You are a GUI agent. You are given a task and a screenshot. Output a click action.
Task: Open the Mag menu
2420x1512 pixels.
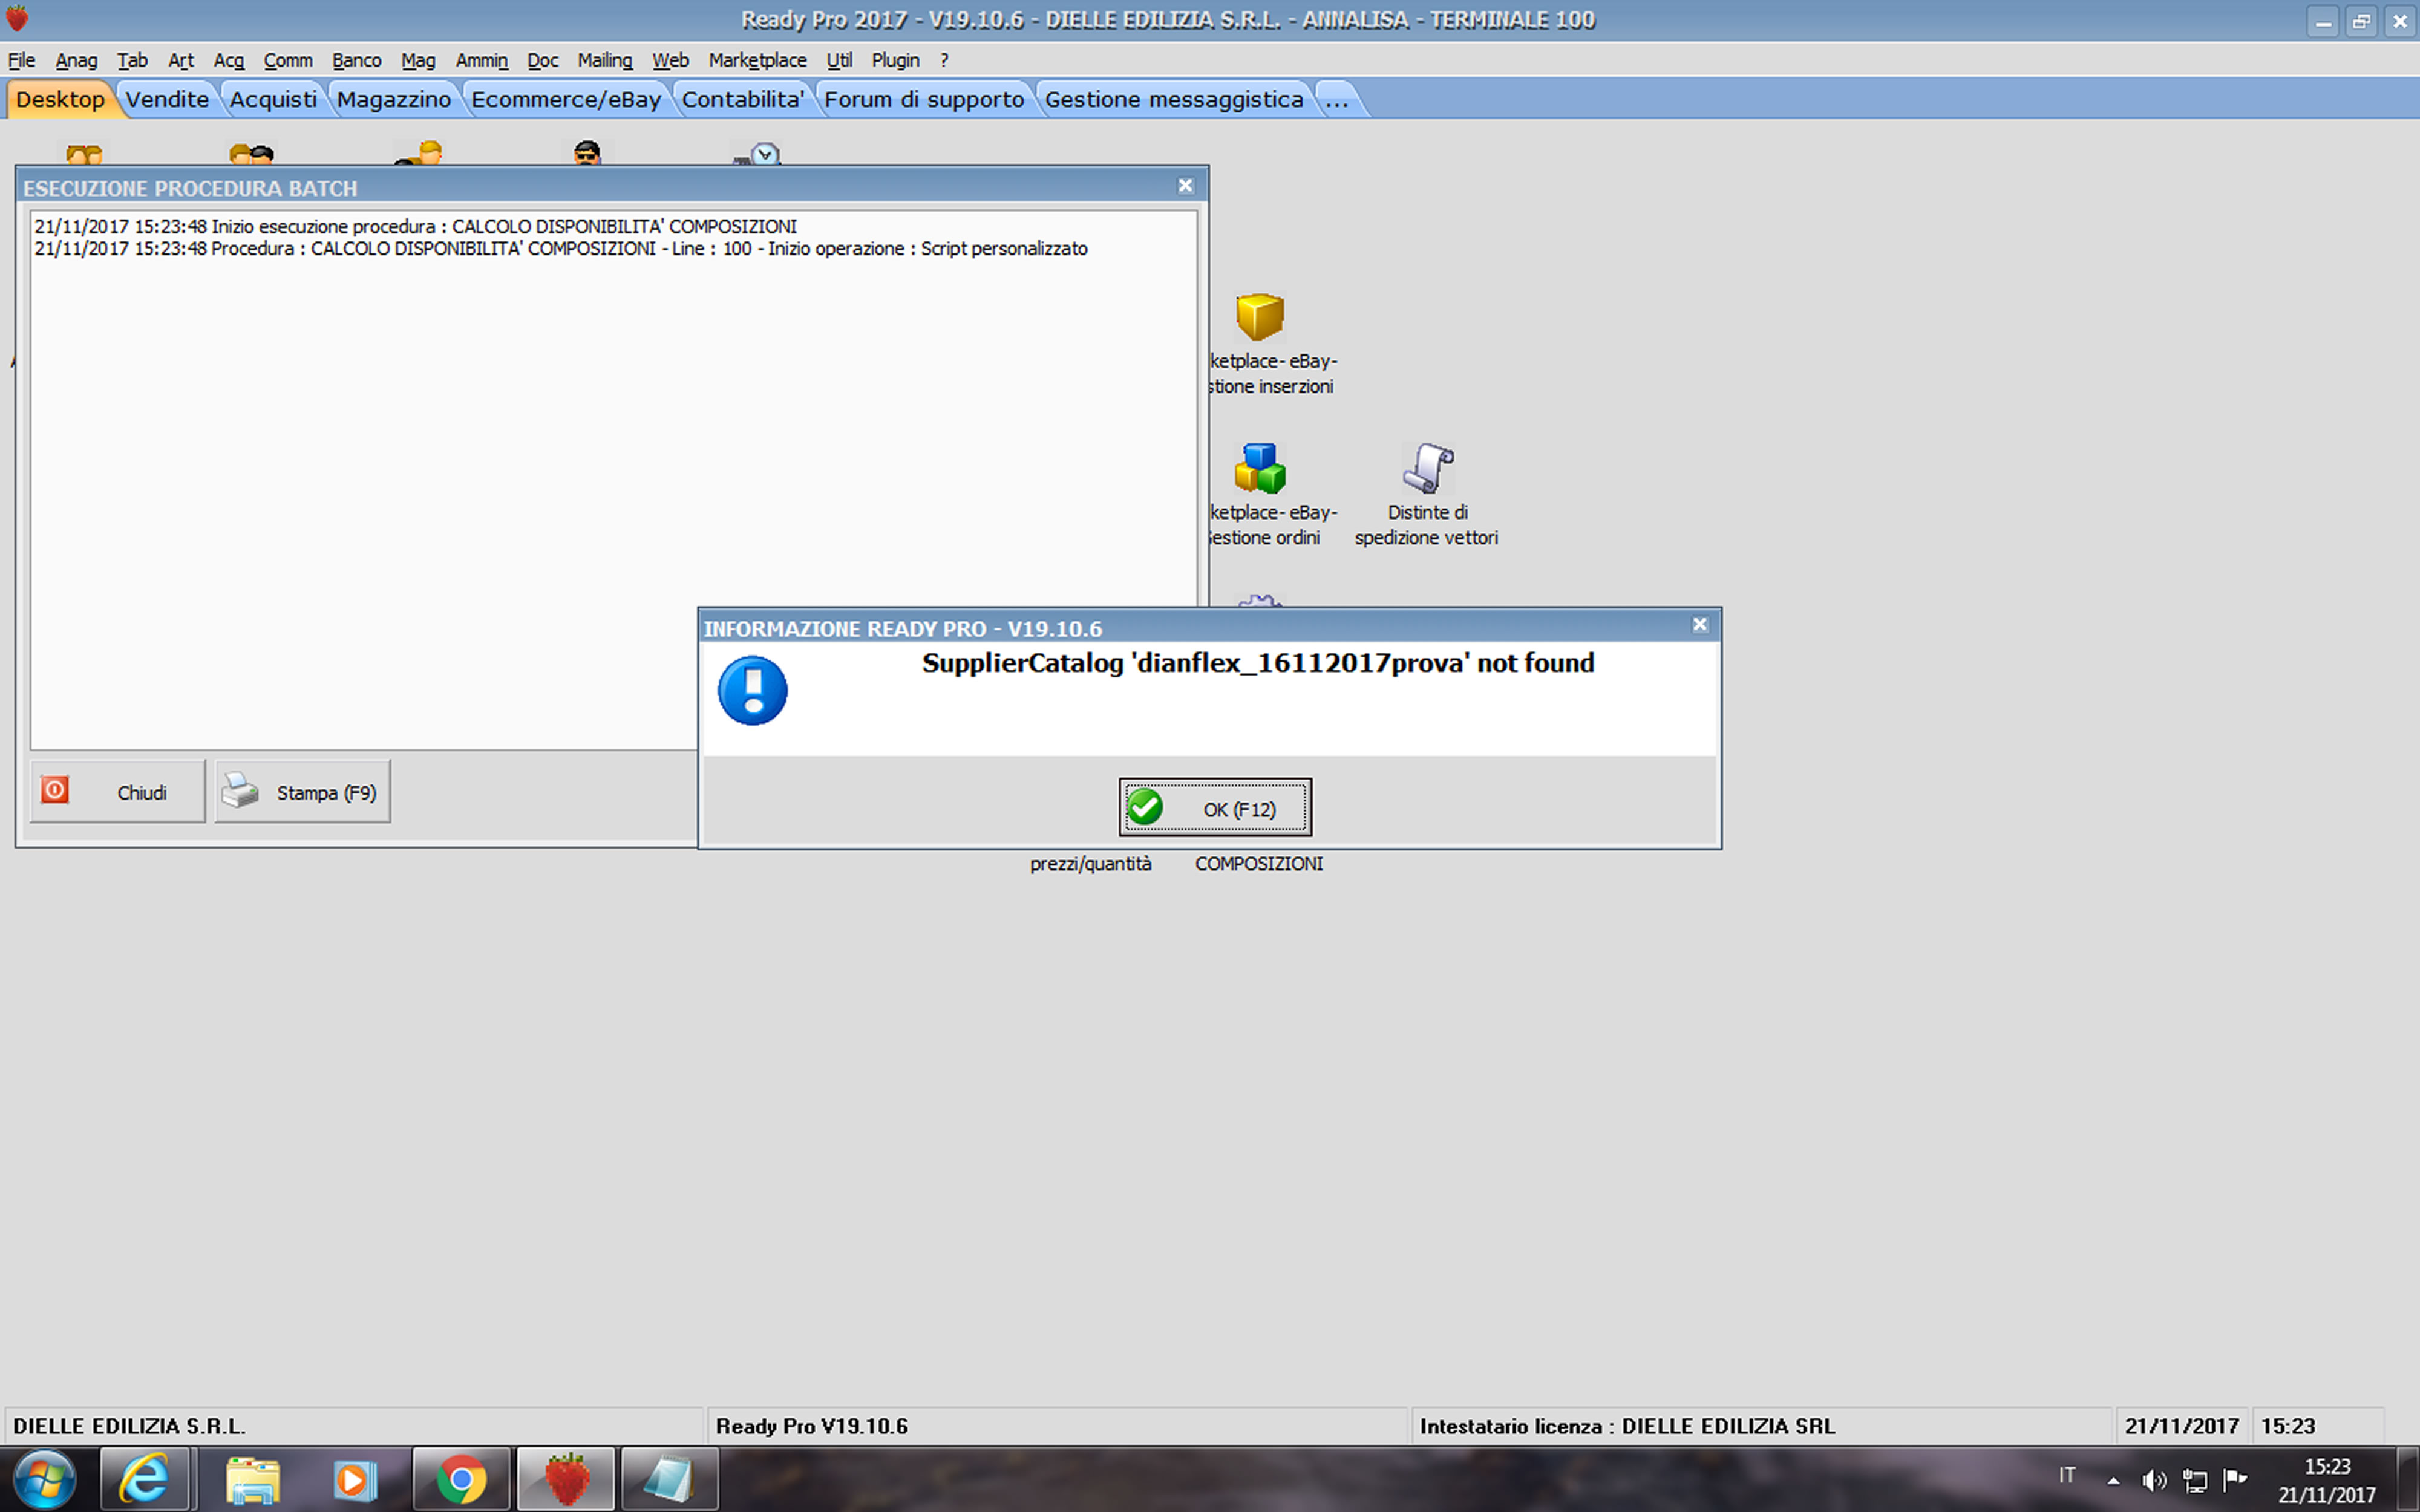(x=418, y=60)
